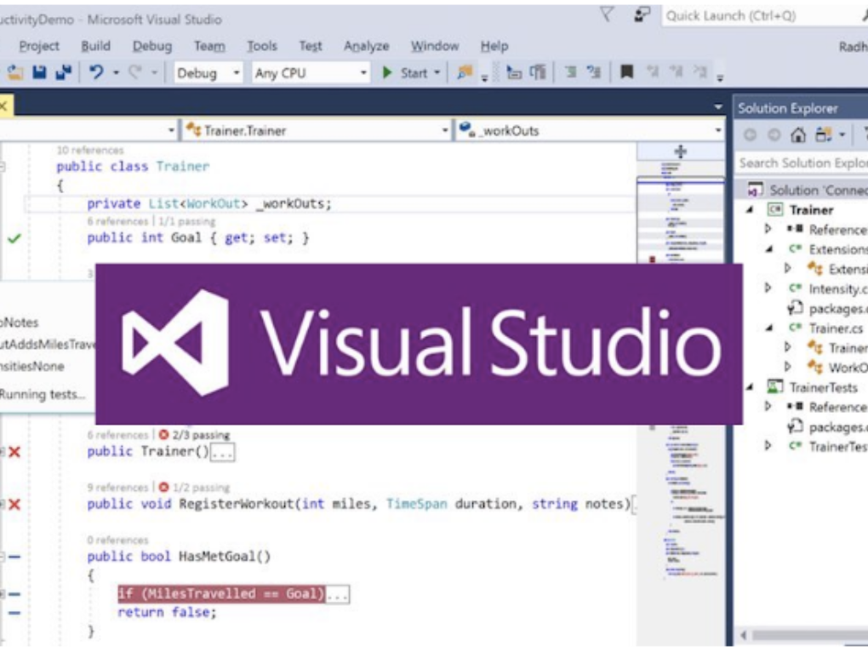Collapse the Trainer.cs tree node
Viewport: 868px width, 651px height.
pyautogui.click(x=770, y=328)
